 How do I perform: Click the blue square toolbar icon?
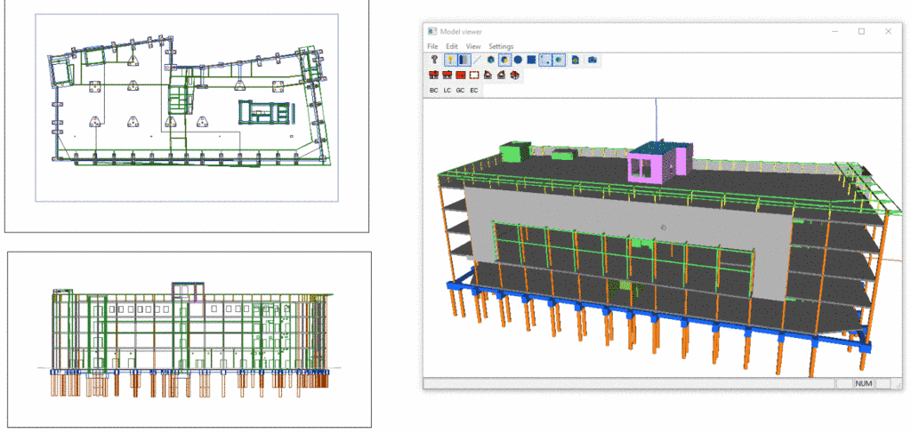pyautogui.click(x=531, y=60)
